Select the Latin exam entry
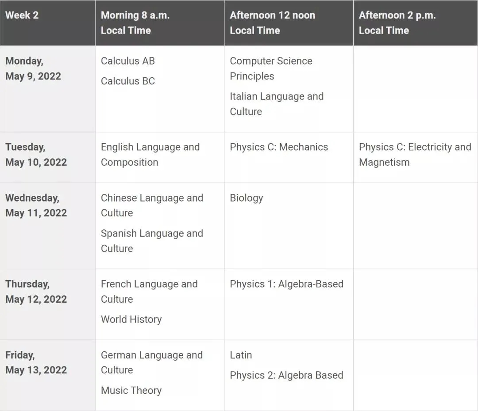478x411 pixels. [x=241, y=355]
